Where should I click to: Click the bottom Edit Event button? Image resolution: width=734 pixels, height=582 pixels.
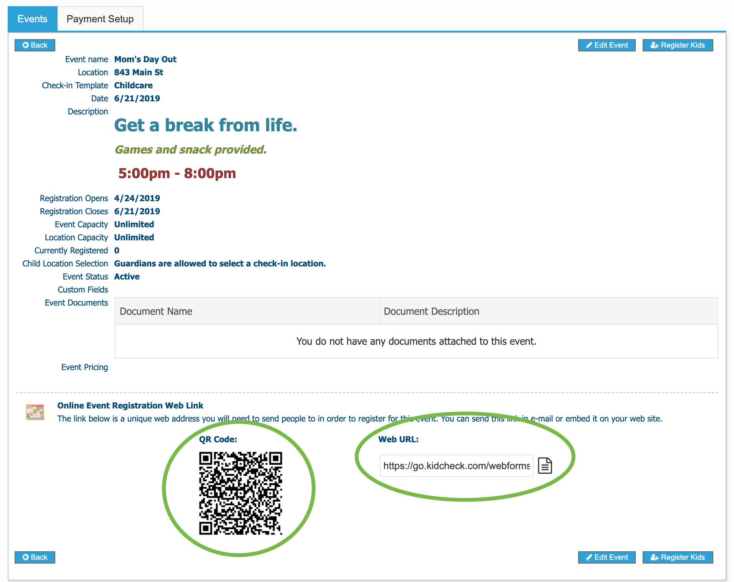click(607, 557)
